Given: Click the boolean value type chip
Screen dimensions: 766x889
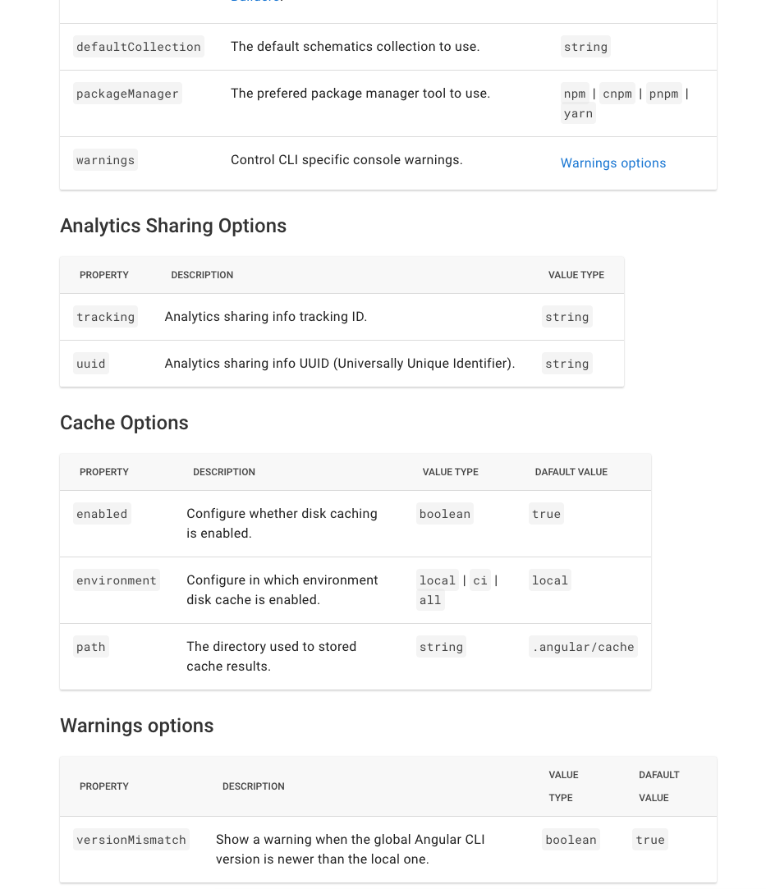Looking at the screenshot, I should click(x=444, y=513).
